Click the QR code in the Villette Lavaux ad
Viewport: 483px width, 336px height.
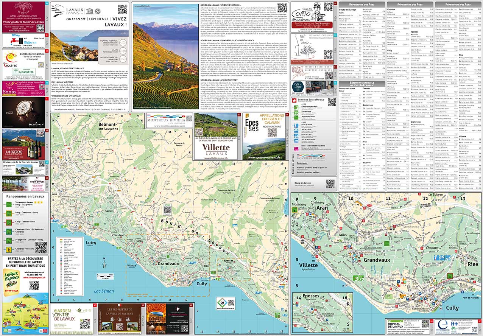point(200,133)
